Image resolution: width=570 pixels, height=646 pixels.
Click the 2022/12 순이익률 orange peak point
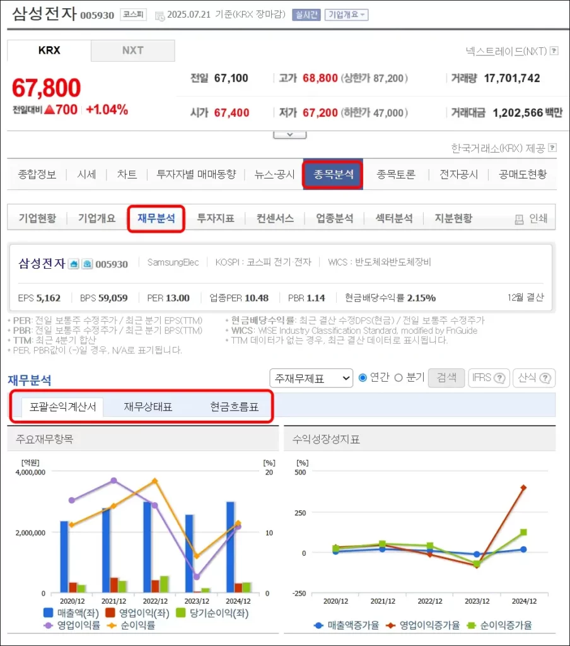click(x=155, y=481)
